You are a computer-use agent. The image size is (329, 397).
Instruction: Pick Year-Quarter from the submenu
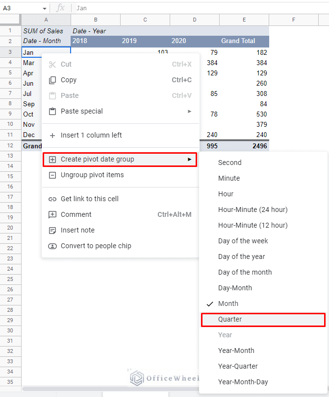click(237, 366)
